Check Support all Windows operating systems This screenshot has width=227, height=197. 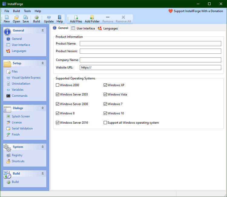coord(105,123)
